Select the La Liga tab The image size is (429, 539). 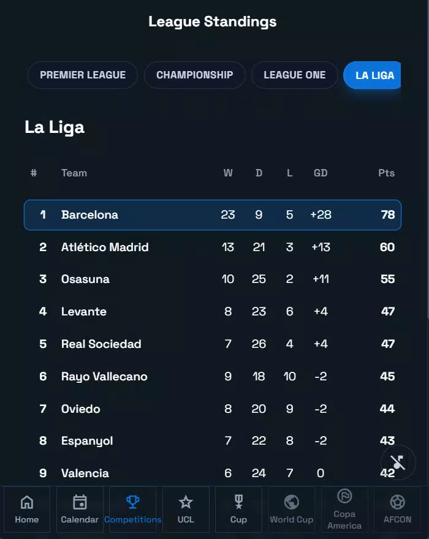point(374,75)
